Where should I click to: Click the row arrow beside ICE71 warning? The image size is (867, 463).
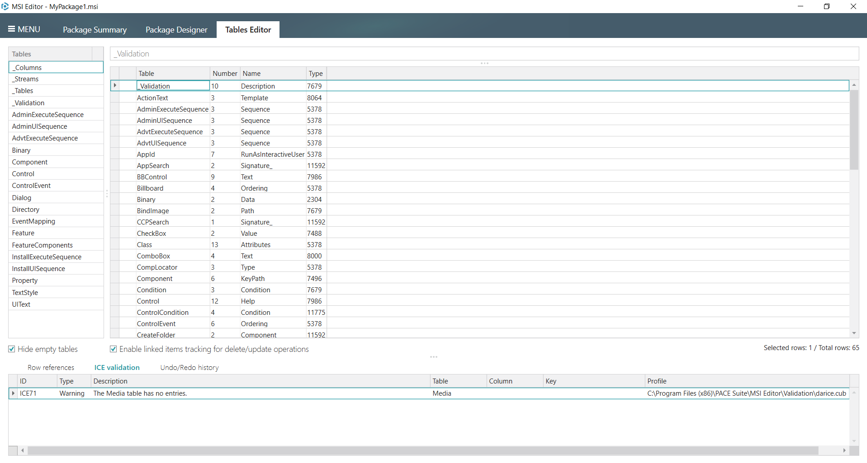point(13,393)
